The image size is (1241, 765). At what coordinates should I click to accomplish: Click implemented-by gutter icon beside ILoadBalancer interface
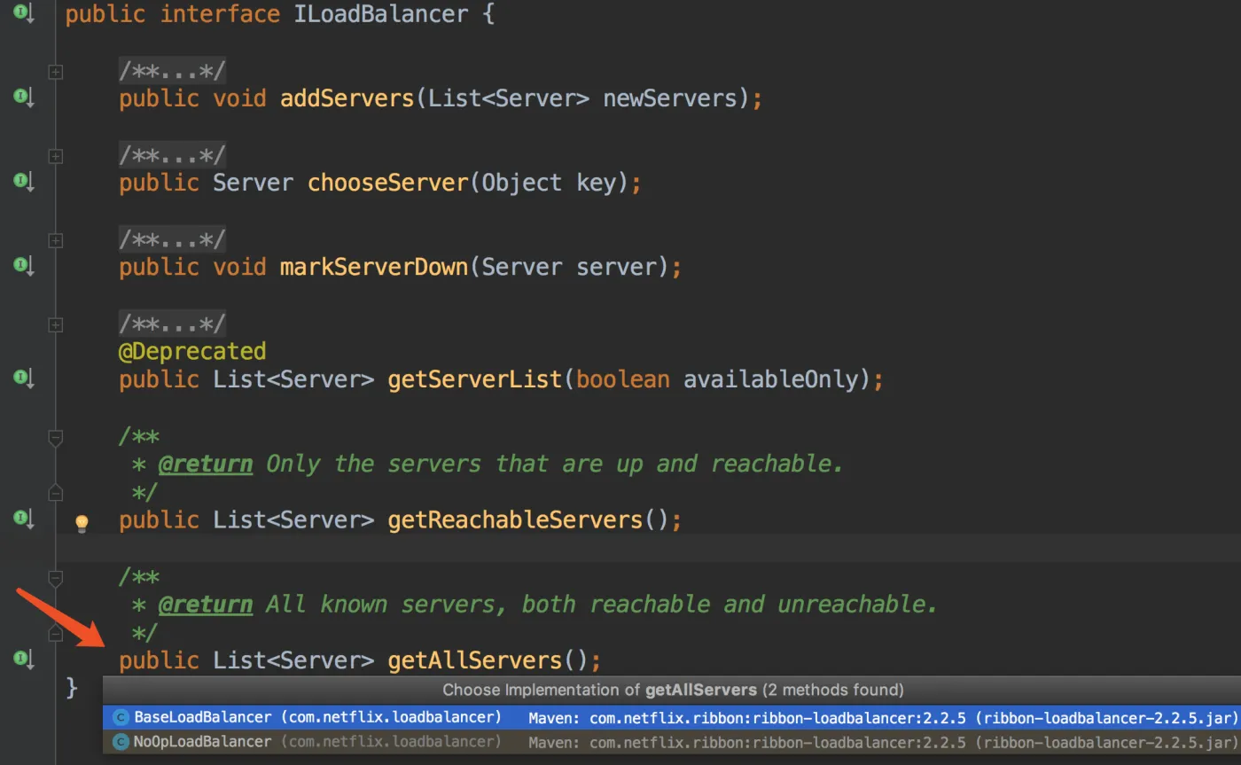pyautogui.click(x=23, y=14)
